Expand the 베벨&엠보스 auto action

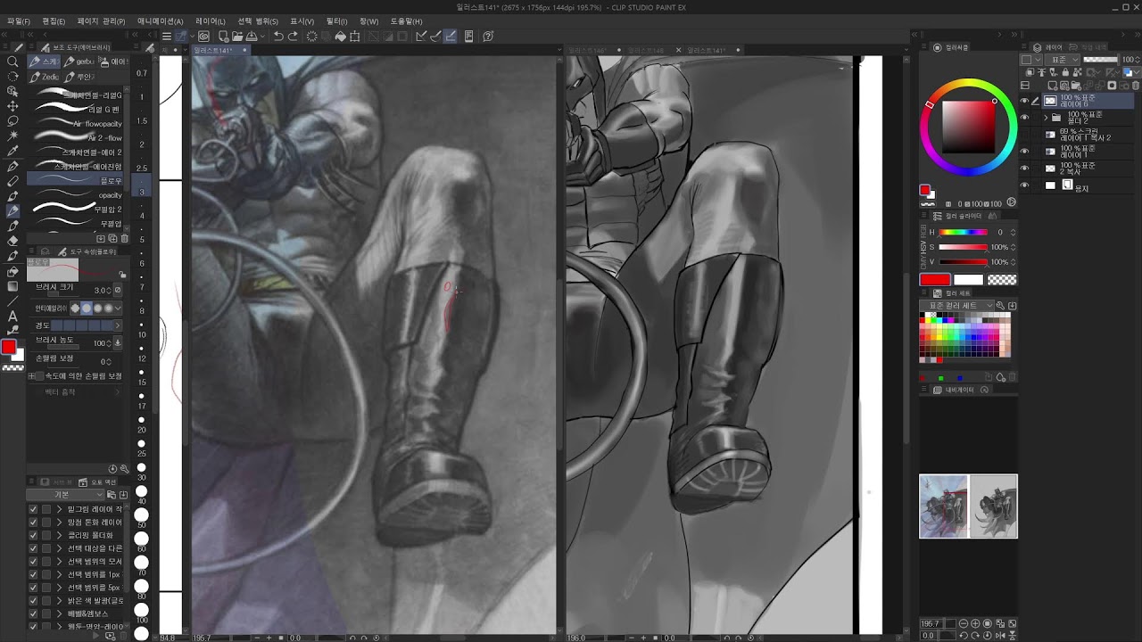coord(60,613)
